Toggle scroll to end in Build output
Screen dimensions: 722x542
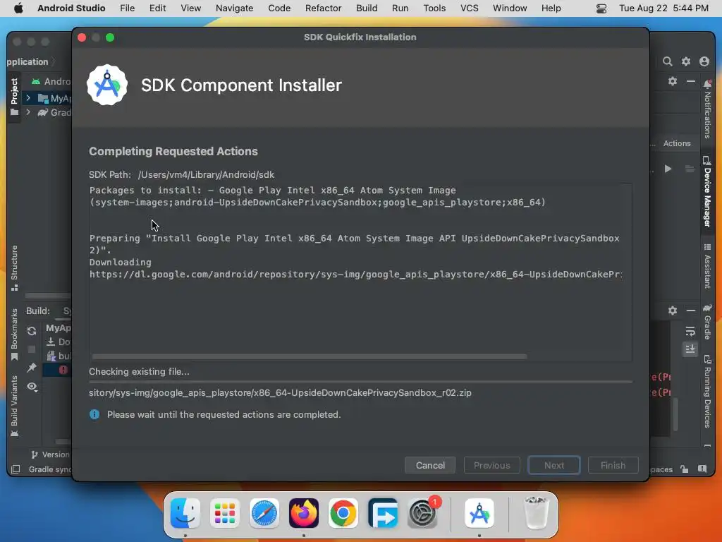[690, 349]
